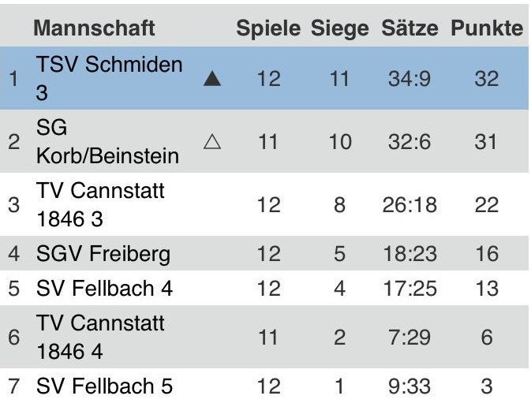Click the outlined triangle next to SG Korb/Beinstein

coord(211,142)
